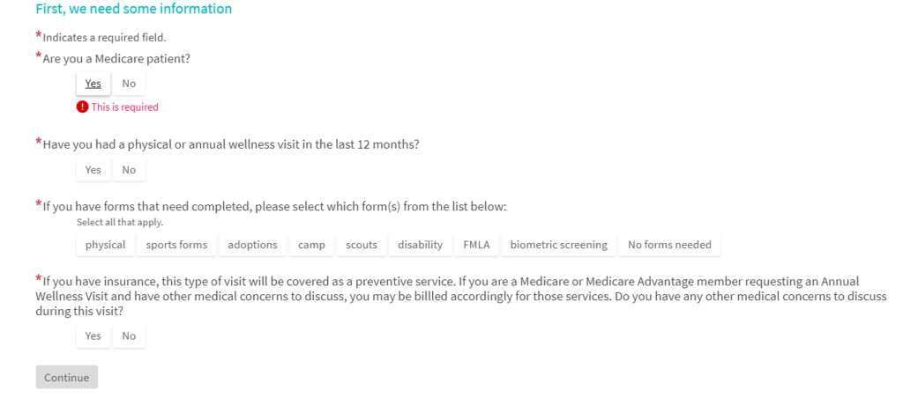
Task: Click the 'First, we need some information' heading
Action: point(133,9)
